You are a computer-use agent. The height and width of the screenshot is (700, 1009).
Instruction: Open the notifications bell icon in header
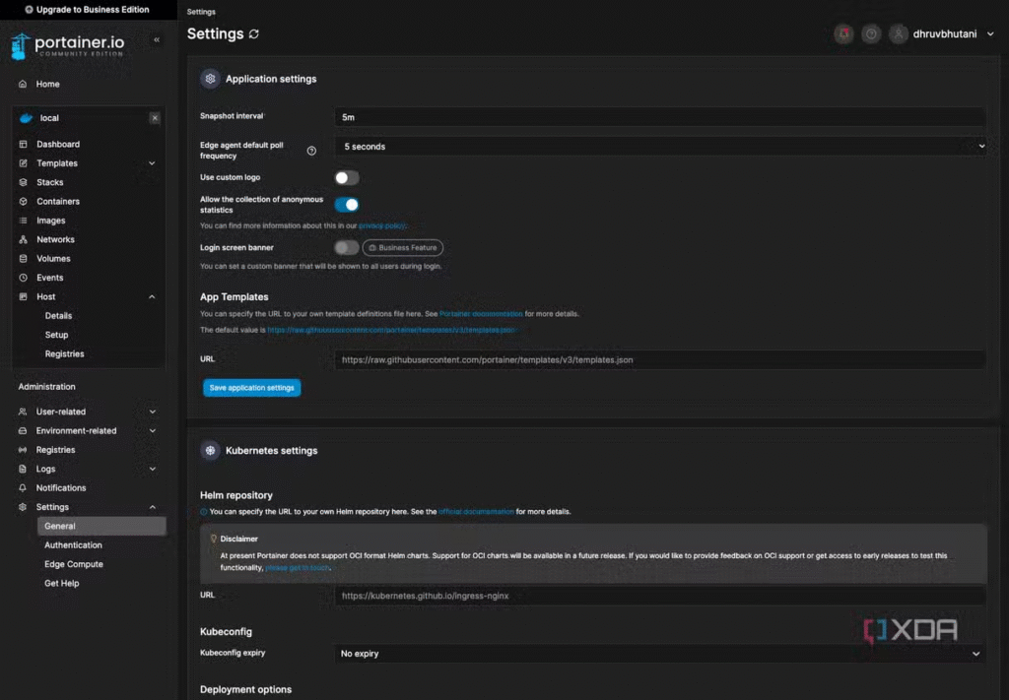(843, 34)
